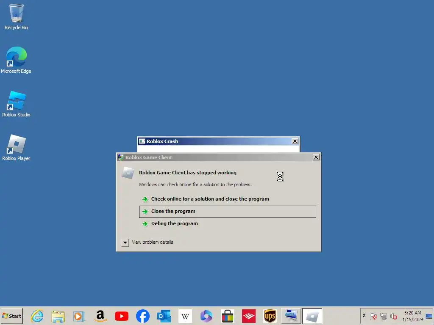Open UPS shortcut in taskbar
The image size is (434, 325).
tap(270, 316)
